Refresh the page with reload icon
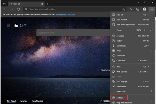 (x=18, y=9)
